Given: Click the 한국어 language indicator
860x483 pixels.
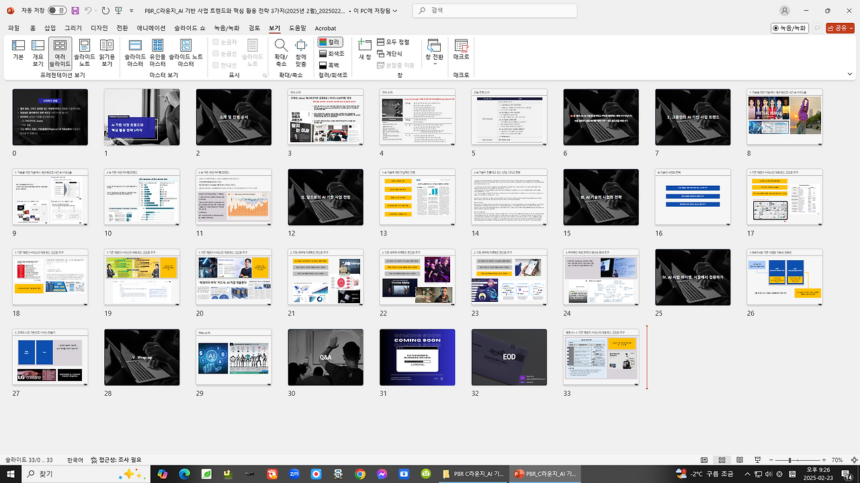Looking at the screenshot, I should 75,460.
